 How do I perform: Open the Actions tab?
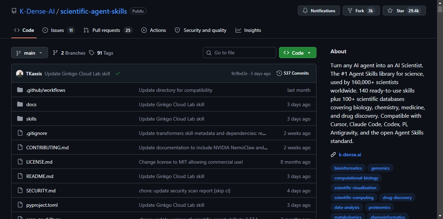[154, 30]
